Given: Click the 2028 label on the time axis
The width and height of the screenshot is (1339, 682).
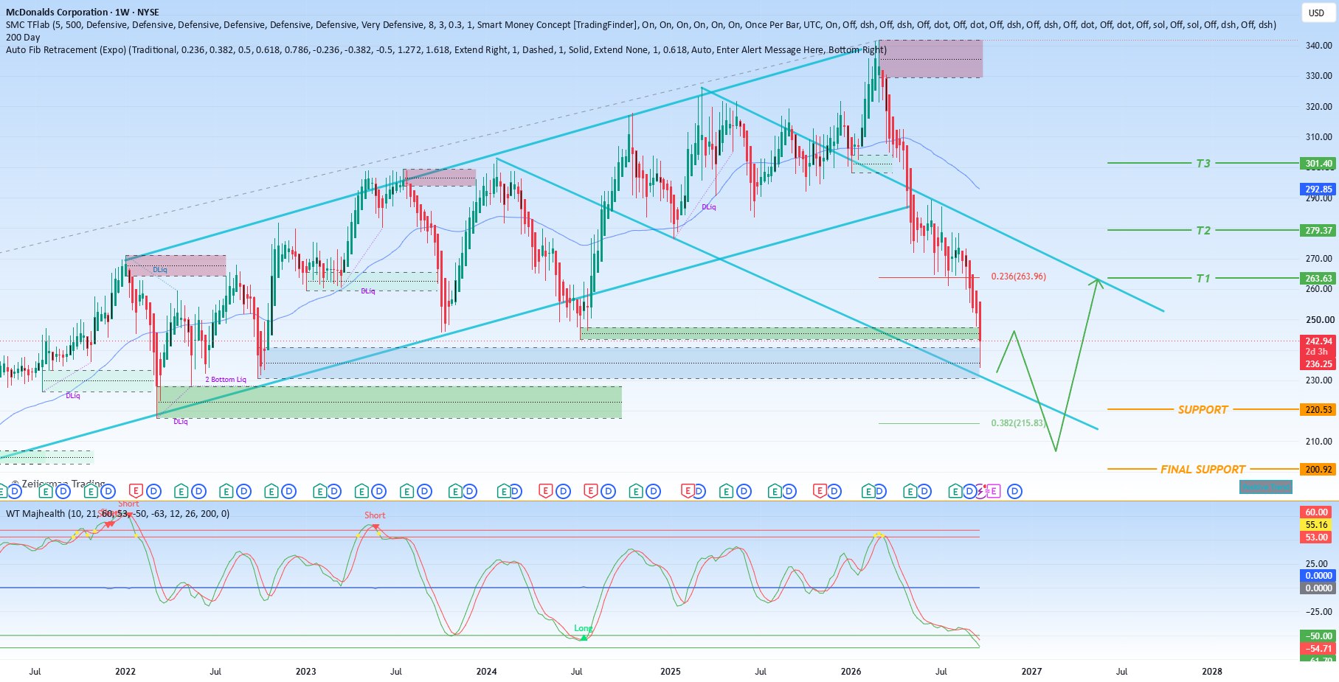Looking at the screenshot, I should click(1211, 671).
